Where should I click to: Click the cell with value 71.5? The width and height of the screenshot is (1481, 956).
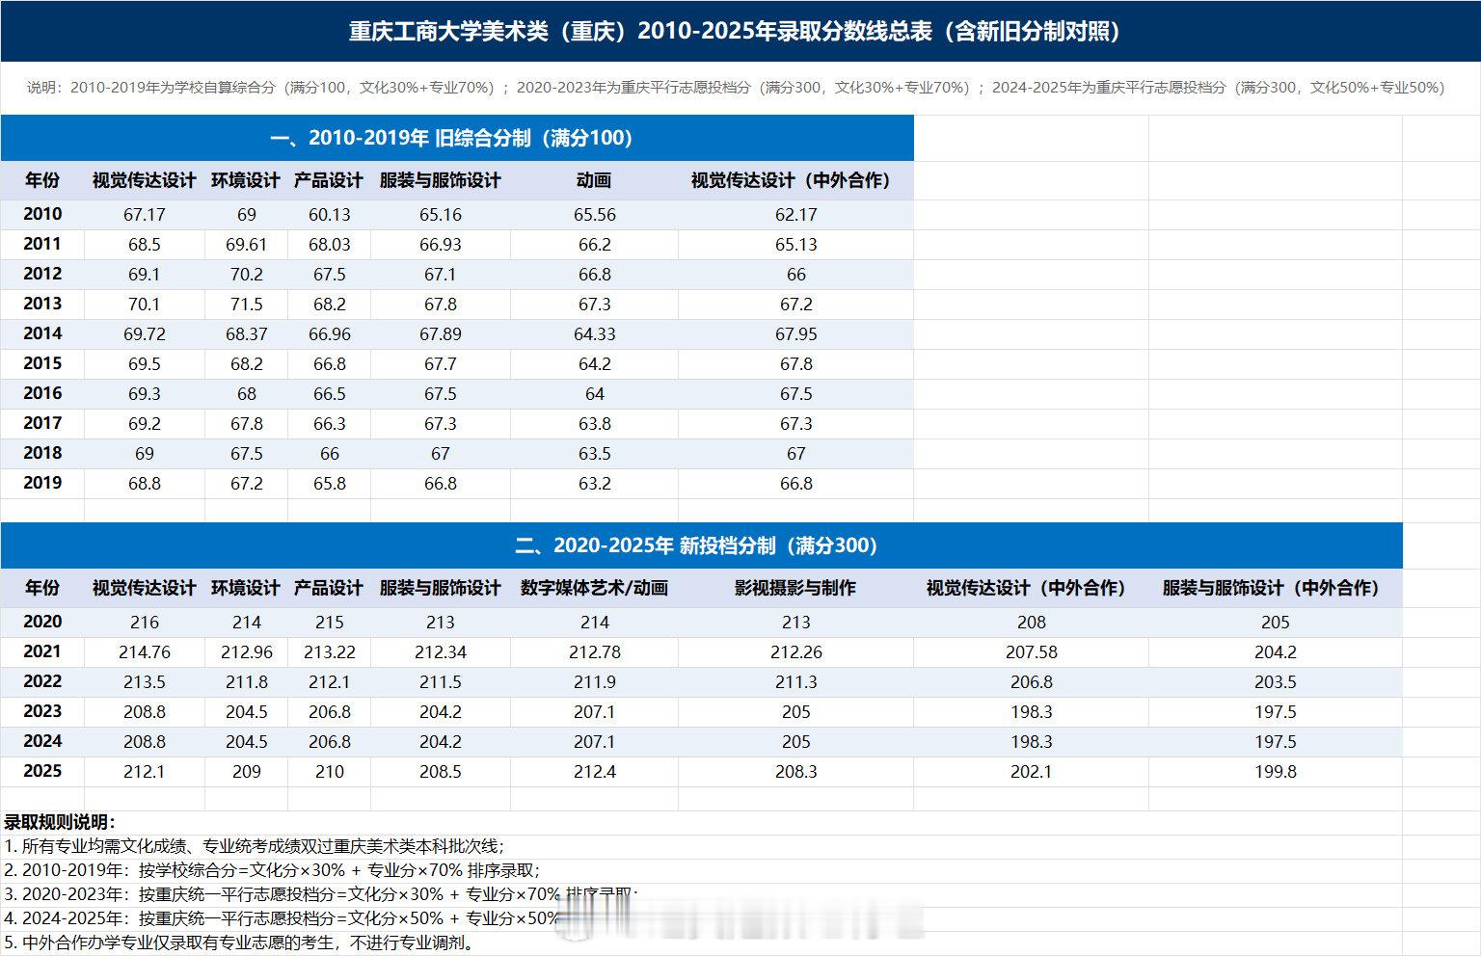coord(247,305)
